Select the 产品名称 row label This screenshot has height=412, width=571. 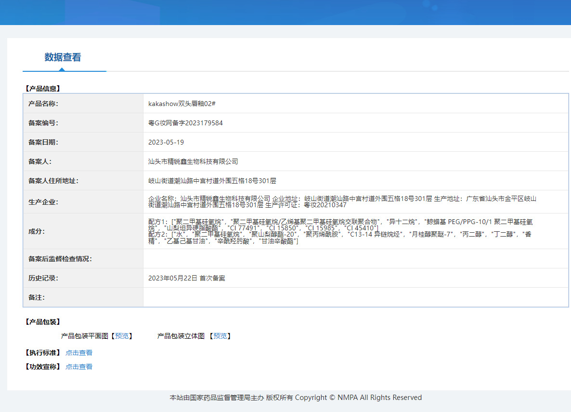pyautogui.click(x=43, y=104)
